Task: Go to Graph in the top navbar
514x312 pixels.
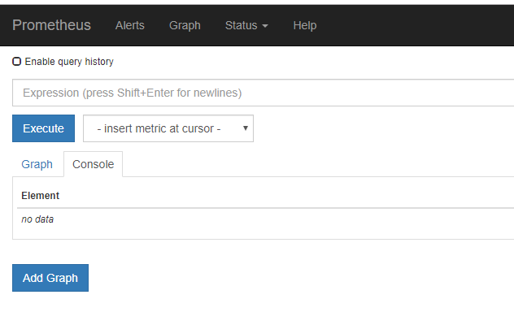Action: 185,25
